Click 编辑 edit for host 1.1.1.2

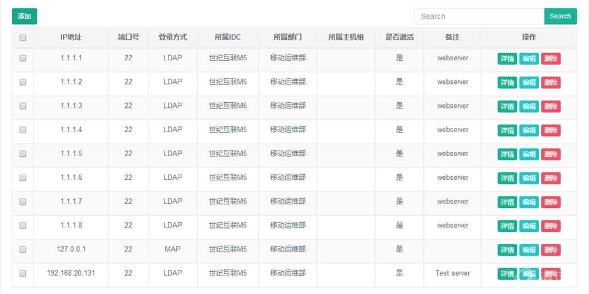click(529, 83)
